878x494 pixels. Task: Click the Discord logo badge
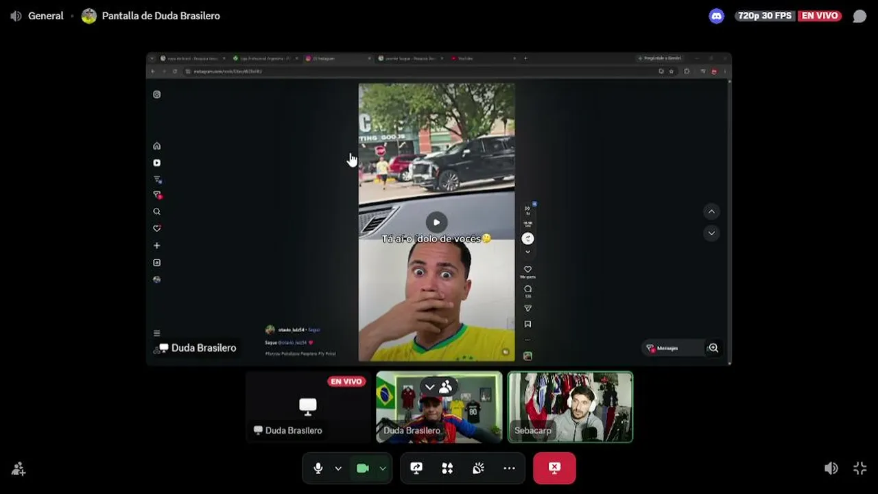coord(717,16)
